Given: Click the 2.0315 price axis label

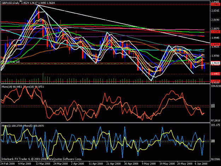Looking at the screenshot, I should (x=215, y=11).
